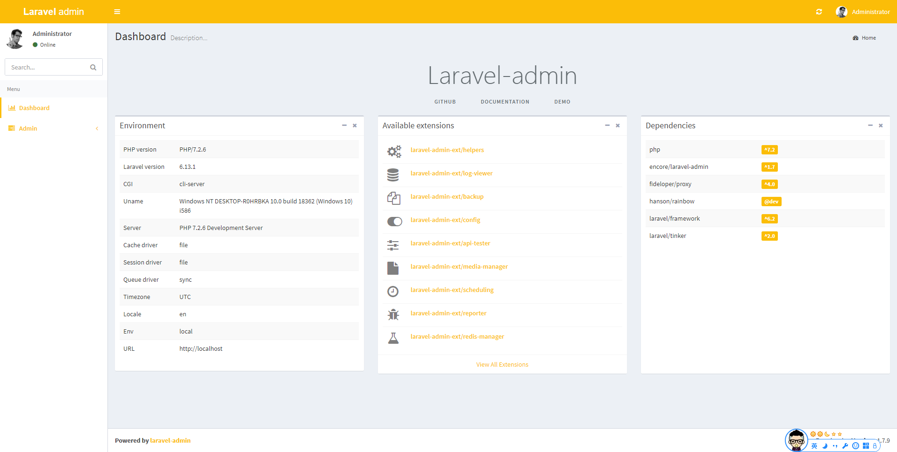Image resolution: width=897 pixels, height=452 pixels.
Task: Open laravel-admin-ext/redis-manager link
Action: (x=457, y=336)
